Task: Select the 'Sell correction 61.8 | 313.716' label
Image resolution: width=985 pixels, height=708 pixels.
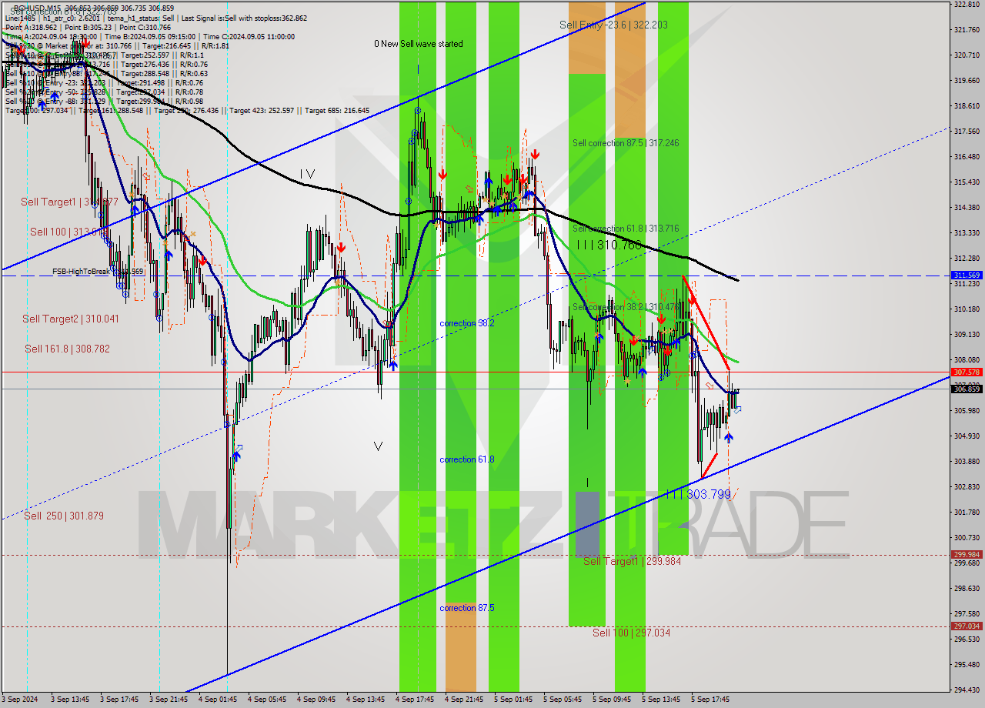Action: 626,229
